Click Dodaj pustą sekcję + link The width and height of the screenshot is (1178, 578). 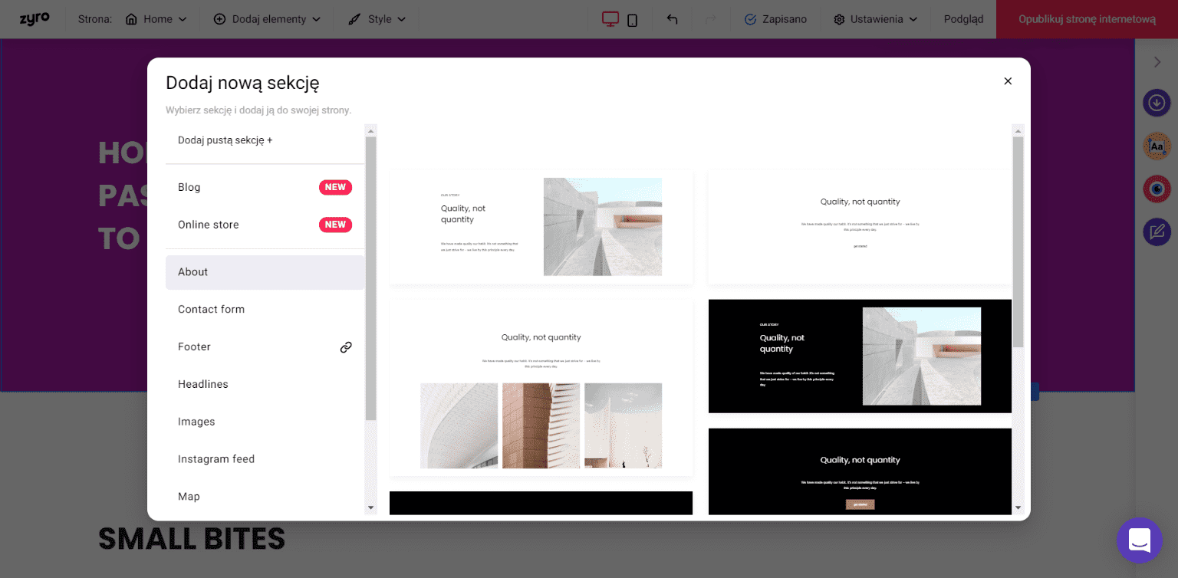[x=225, y=140]
